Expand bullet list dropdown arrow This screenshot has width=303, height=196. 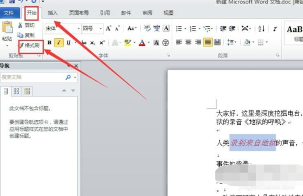(185, 29)
